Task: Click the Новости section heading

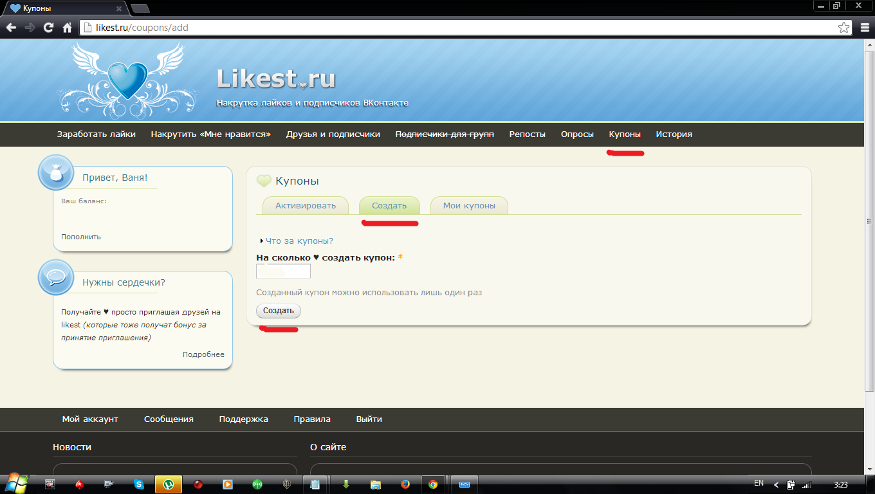Action: (72, 447)
